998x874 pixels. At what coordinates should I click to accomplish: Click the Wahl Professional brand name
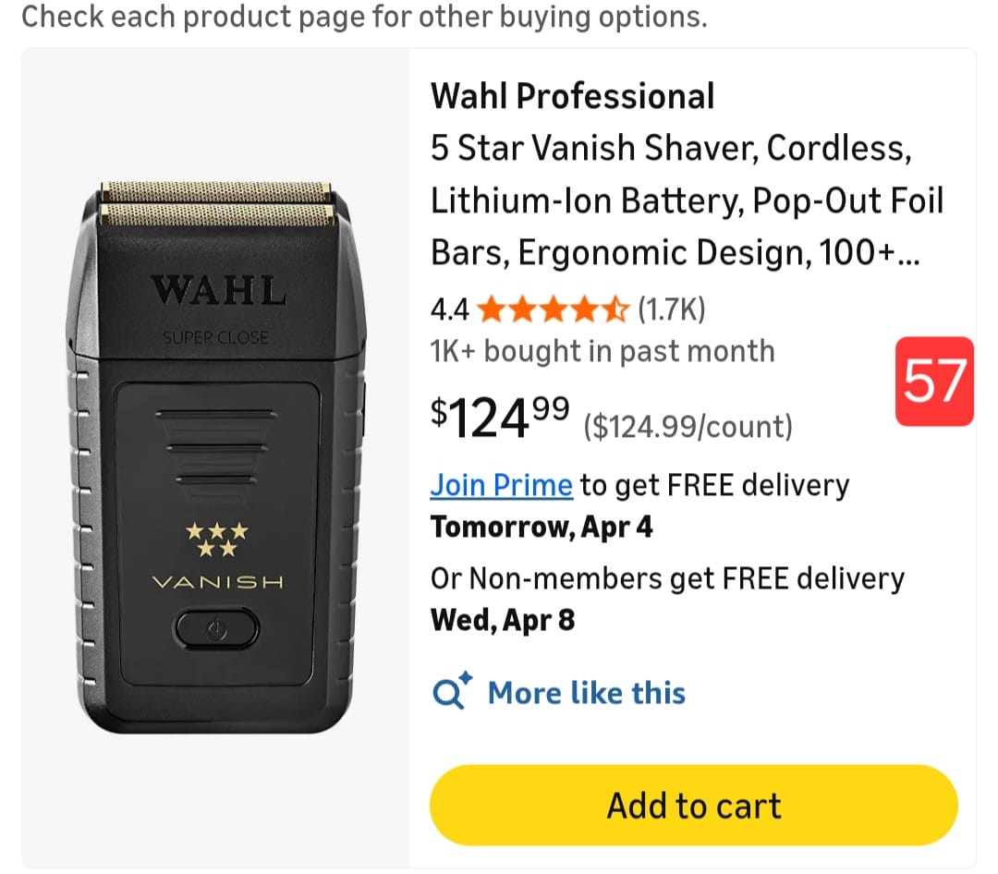point(572,96)
